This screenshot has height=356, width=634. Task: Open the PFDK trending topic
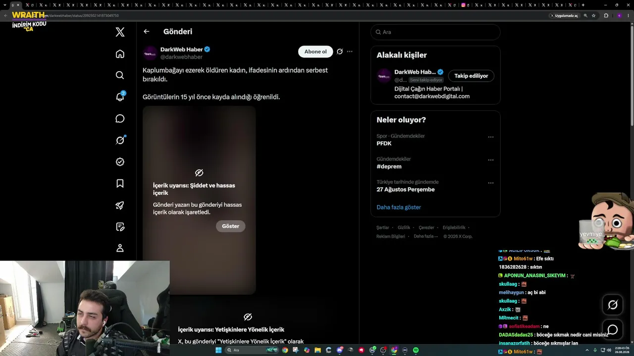coord(384,143)
